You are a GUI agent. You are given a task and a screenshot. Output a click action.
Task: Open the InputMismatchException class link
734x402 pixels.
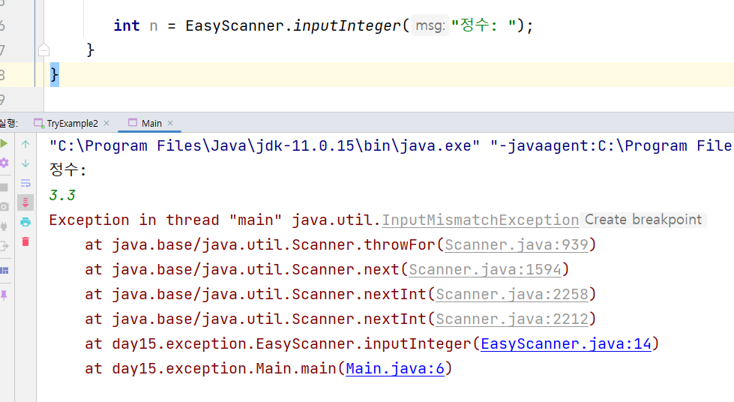pos(481,220)
